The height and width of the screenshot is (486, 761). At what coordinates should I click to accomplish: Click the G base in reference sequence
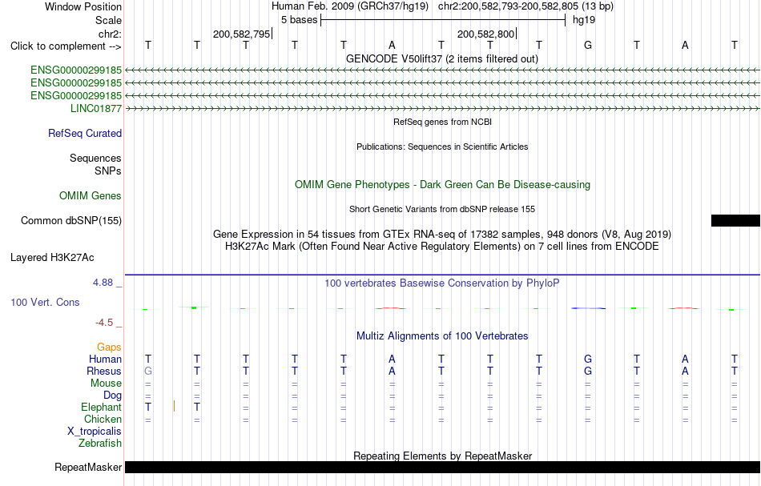pos(588,46)
